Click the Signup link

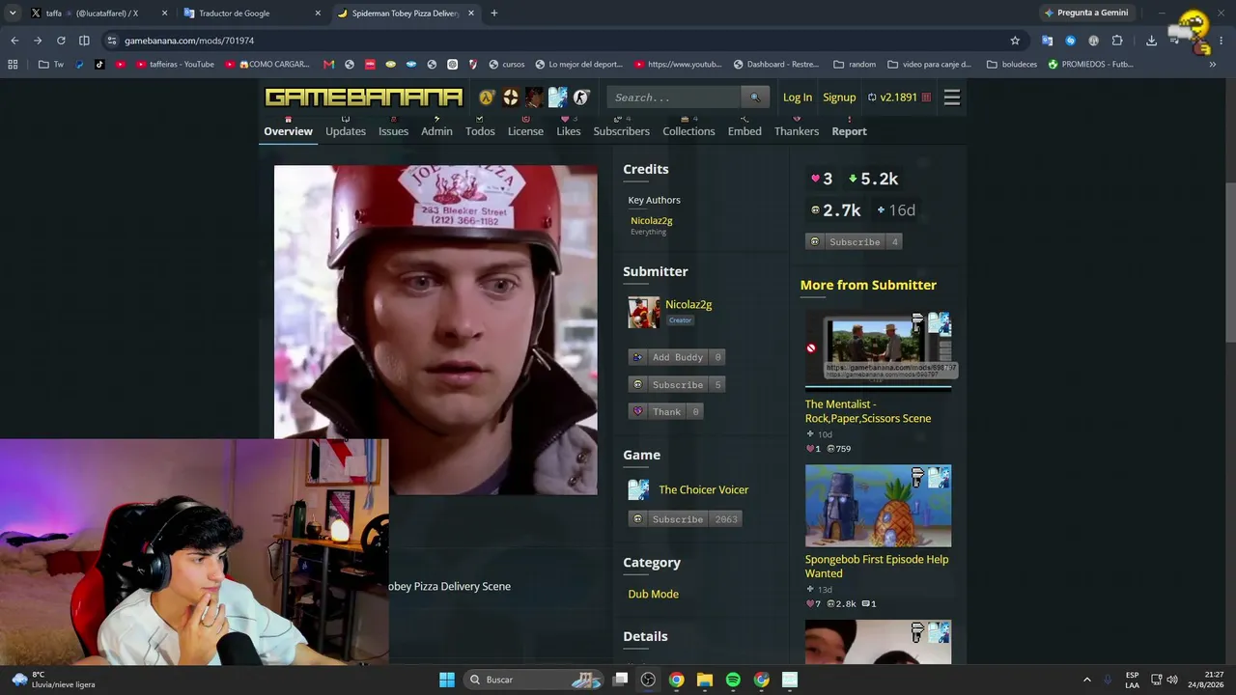(839, 97)
